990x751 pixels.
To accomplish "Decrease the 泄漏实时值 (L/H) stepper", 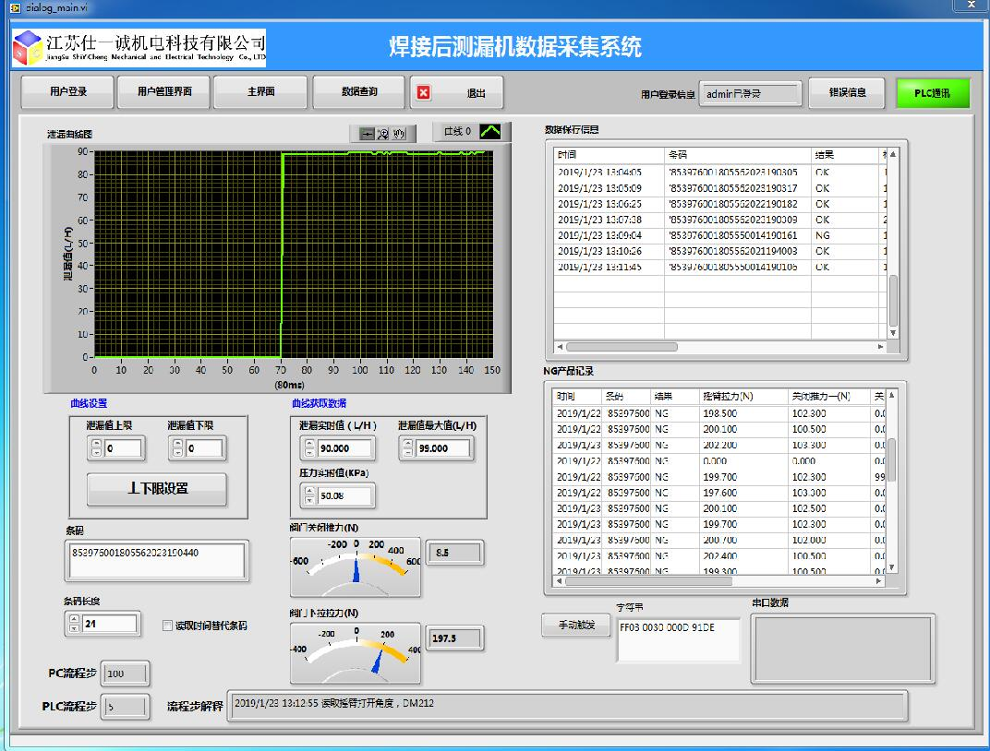I will click(x=309, y=452).
